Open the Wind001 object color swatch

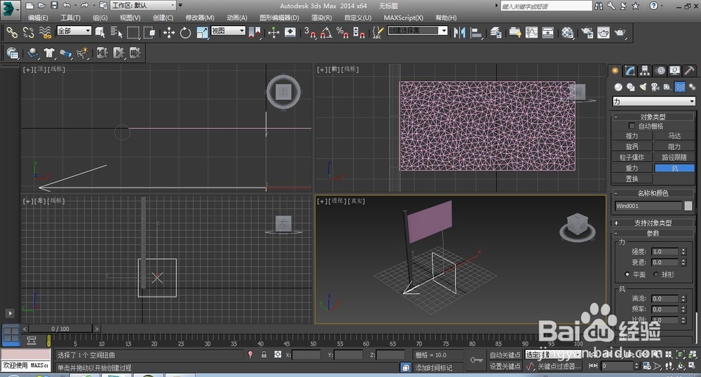pyautogui.click(x=688, y=206)
